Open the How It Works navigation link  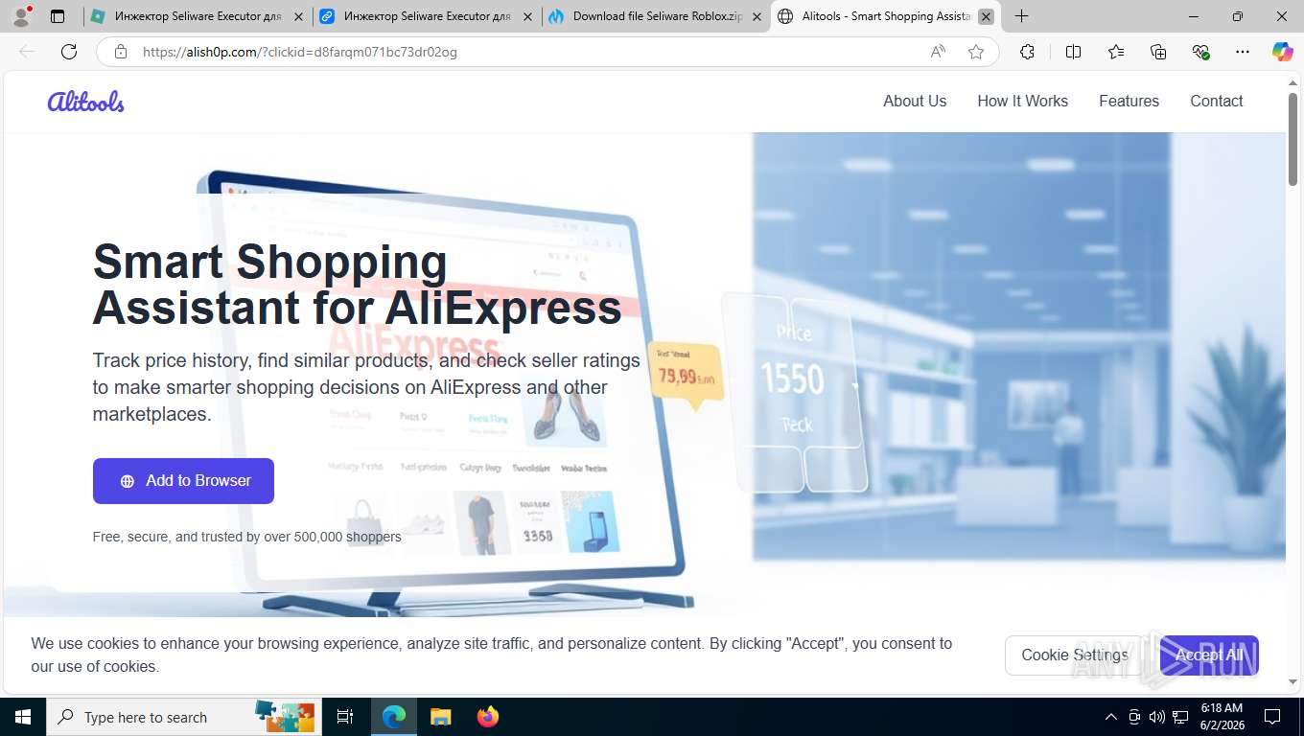coord(1022,101)
